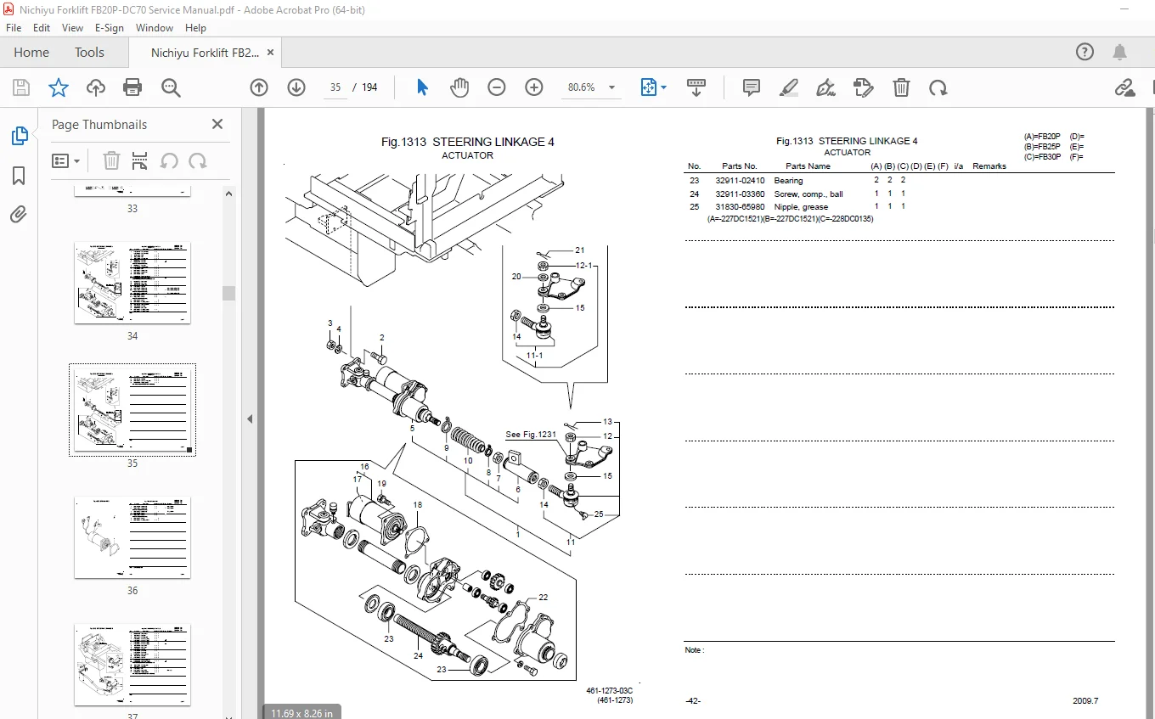This screenshot has width=1155, height=719.
Task: Click the "(A)=FB20P" model legend
Action: tap(1042, 137)
